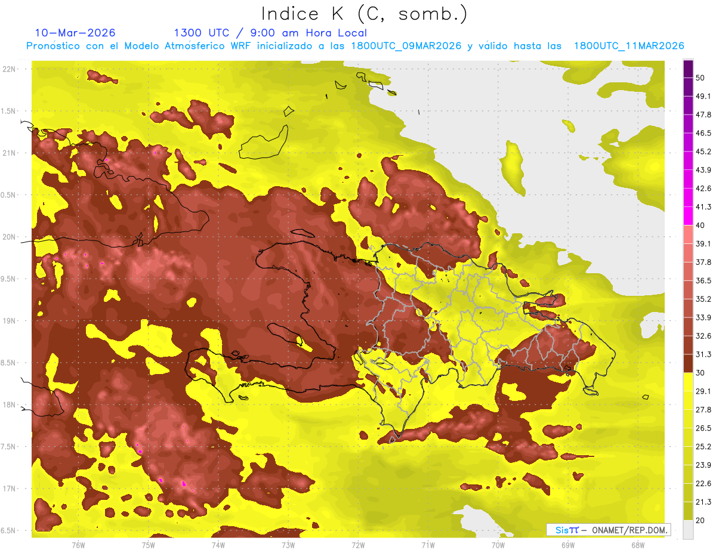716x553 pixels.
Task: Pick the grey swatch below the 20 mark
Action: point(688,530)
